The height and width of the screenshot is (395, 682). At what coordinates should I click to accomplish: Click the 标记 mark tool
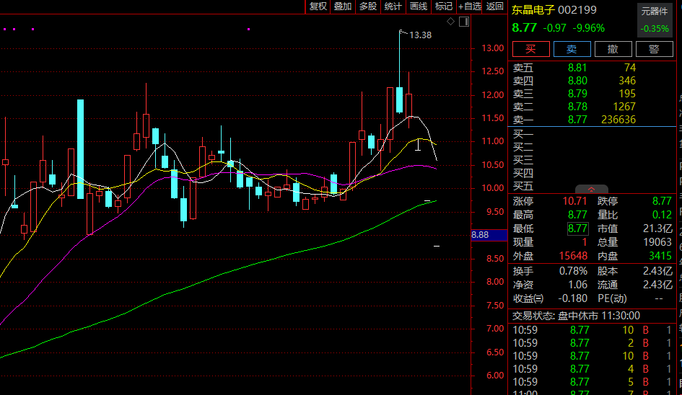click(x=444, y=6)
